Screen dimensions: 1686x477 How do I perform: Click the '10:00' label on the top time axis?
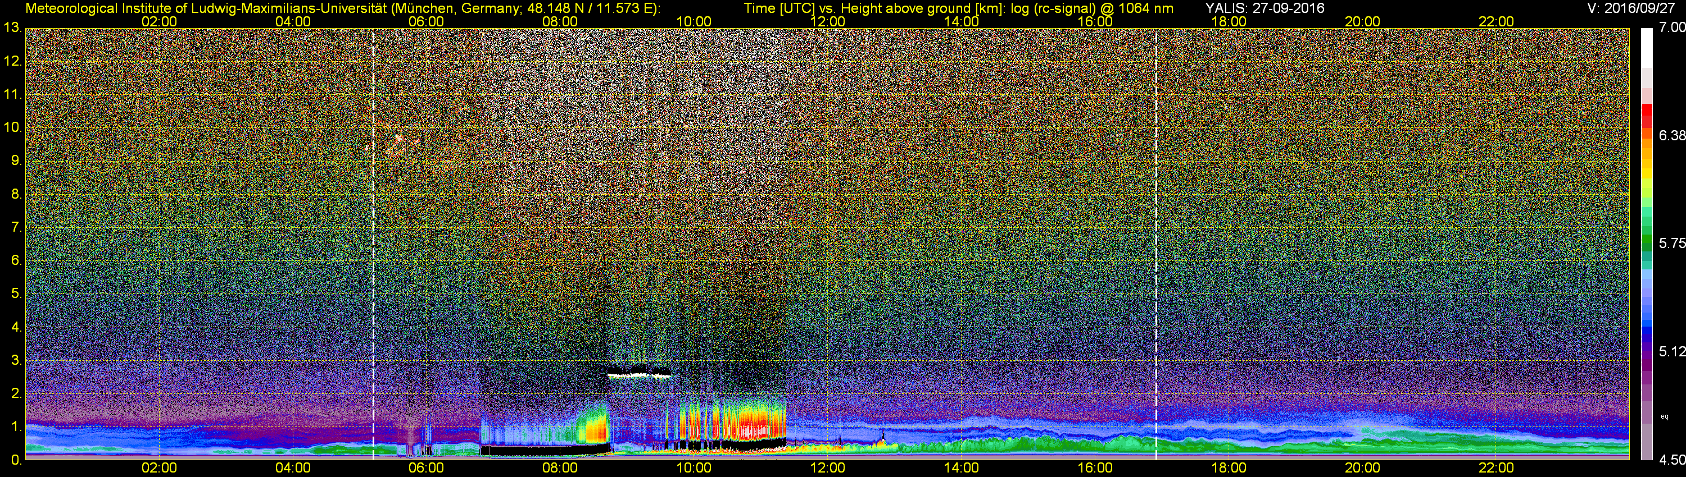point(694,21)
